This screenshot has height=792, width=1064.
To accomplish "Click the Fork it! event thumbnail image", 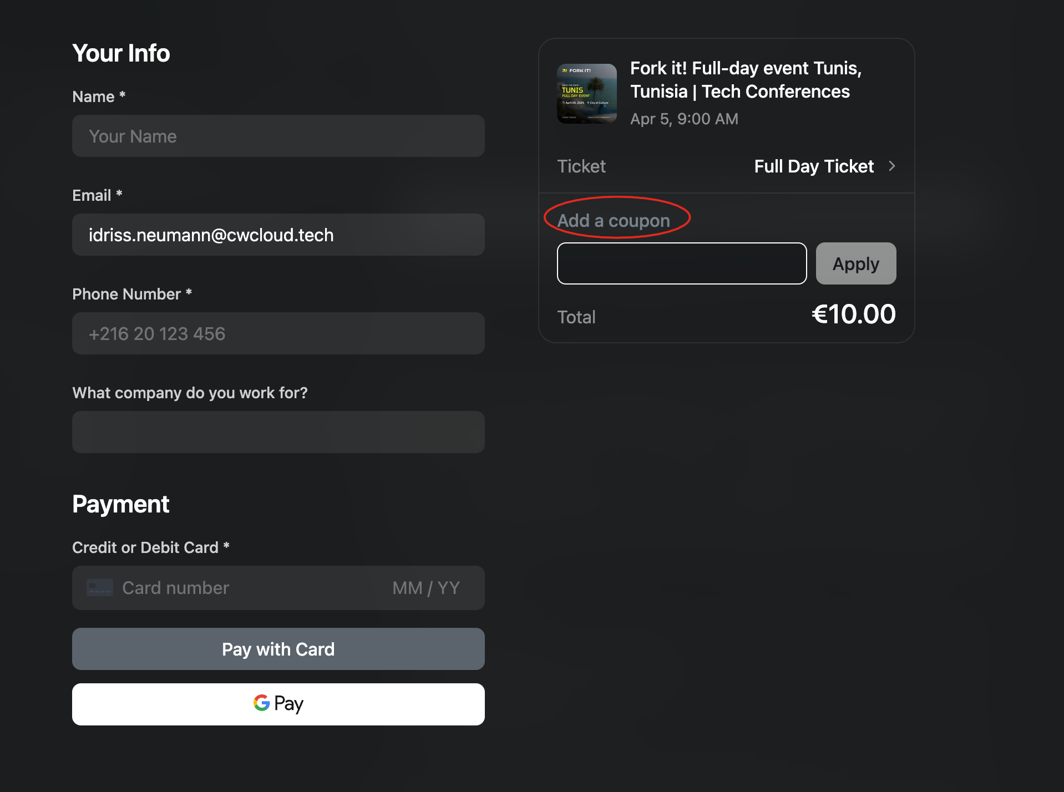I will pyautogui.click(x=586, y=94).
